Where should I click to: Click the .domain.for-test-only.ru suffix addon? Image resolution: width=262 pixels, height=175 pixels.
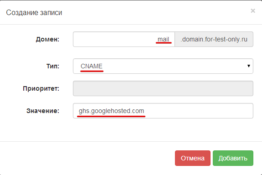coord(214,39)
